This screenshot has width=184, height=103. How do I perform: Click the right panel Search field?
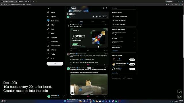(x=123, y=8)
